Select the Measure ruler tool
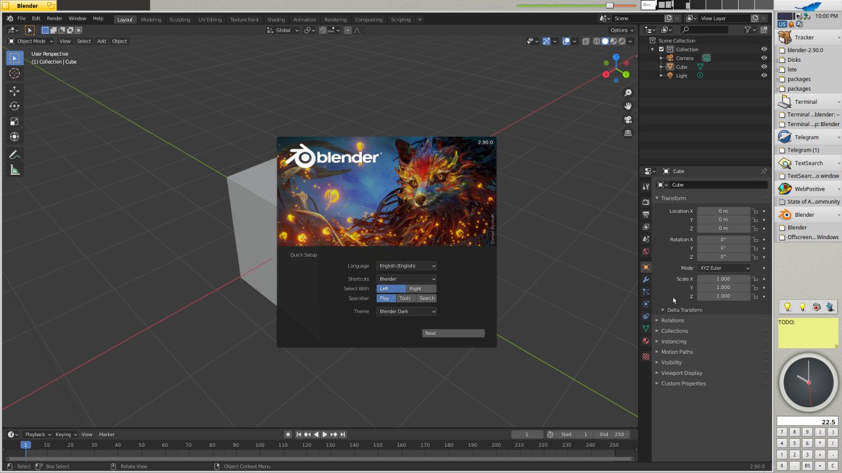Screen dimensions: 842x473 (x=14, y=170)
